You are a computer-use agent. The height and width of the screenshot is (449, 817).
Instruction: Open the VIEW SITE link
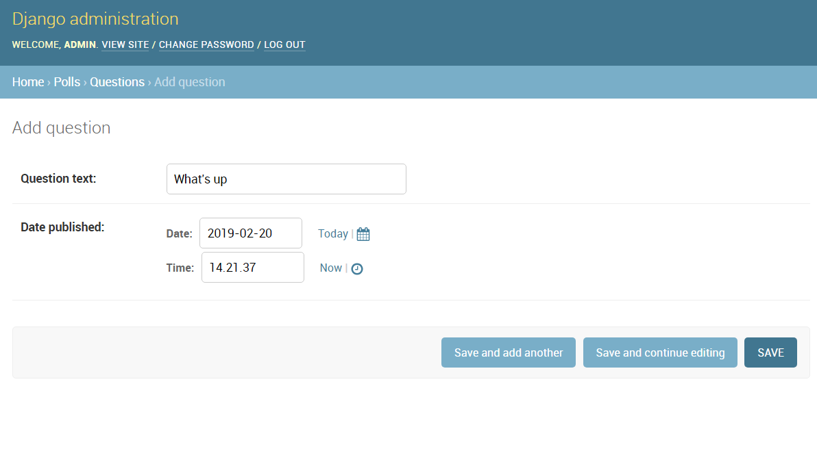pos(125,44)
